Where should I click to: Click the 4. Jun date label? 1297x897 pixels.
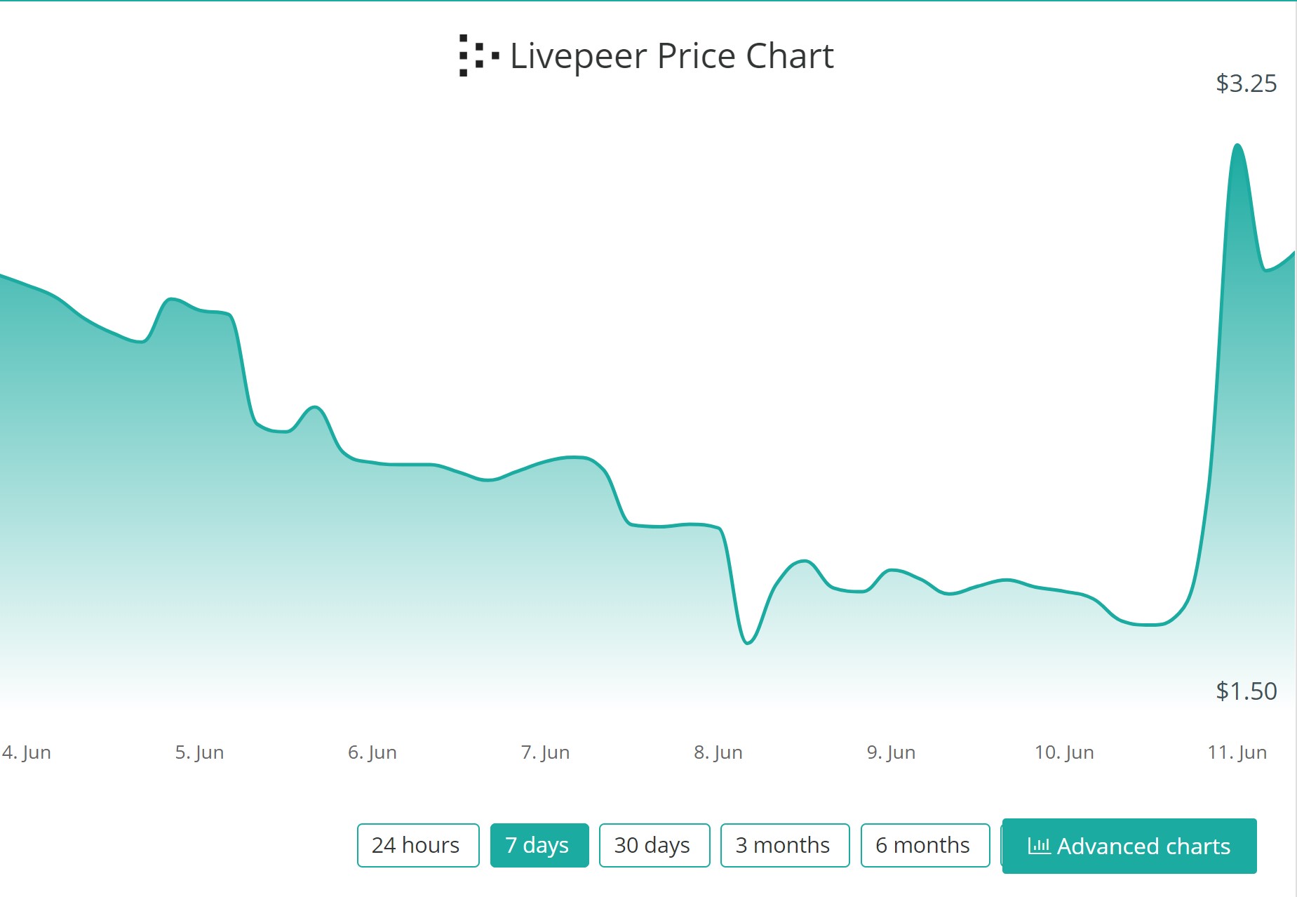tap(27, 752)
